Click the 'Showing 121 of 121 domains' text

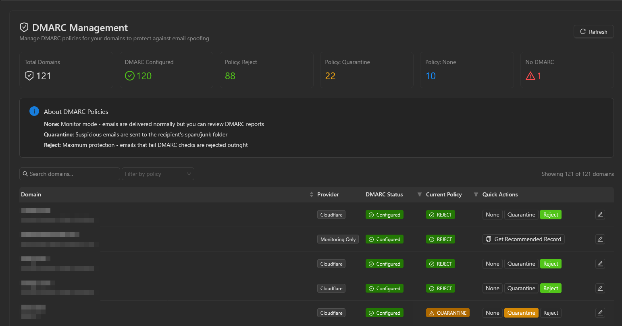pos(578,174)
